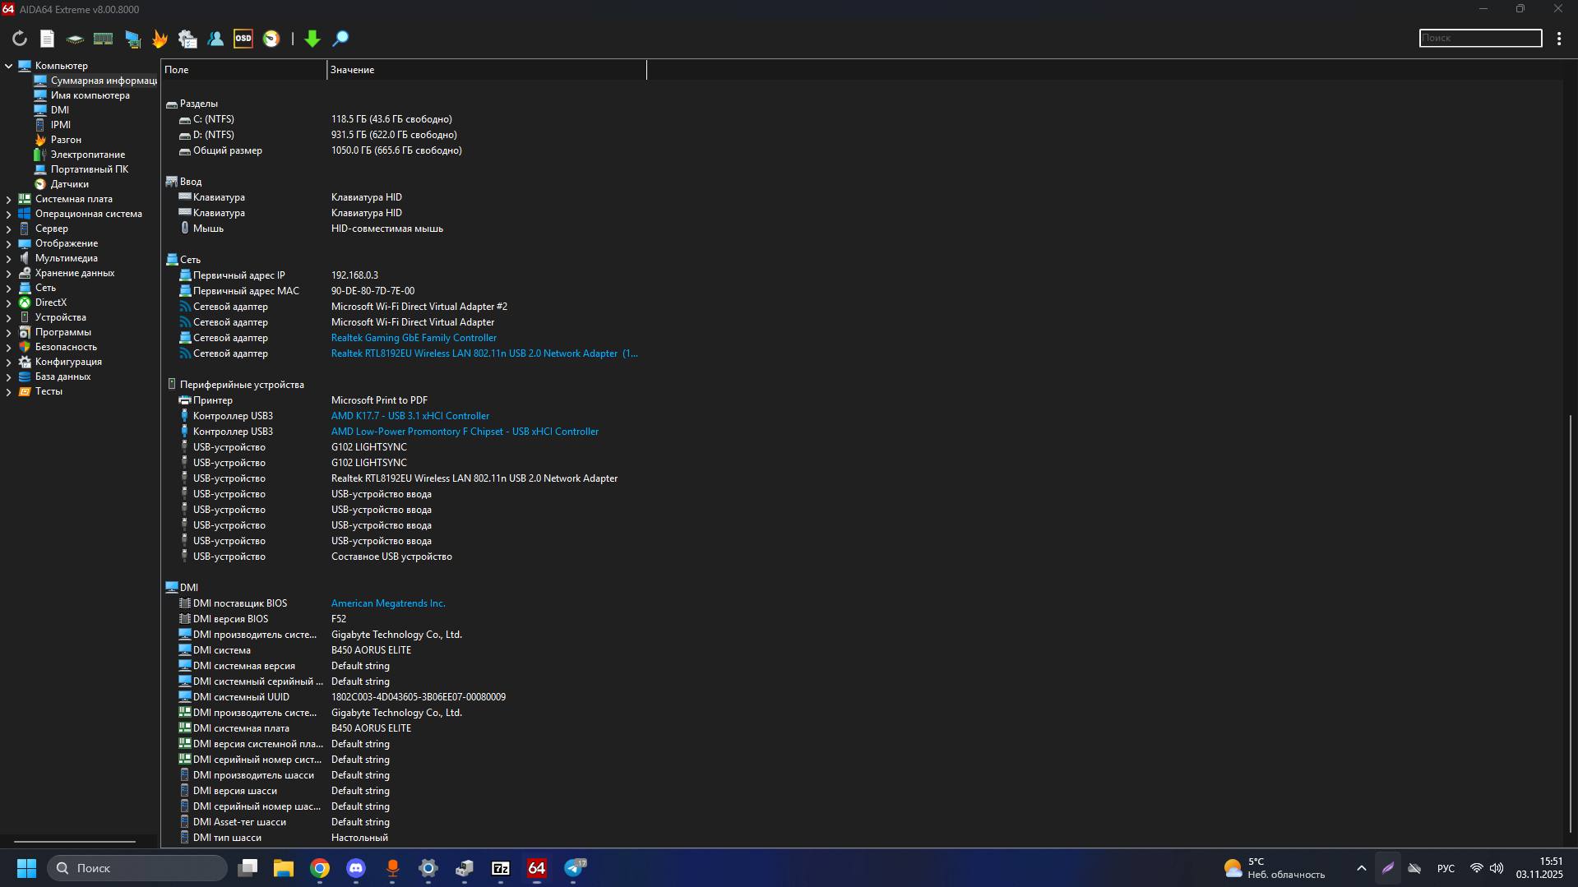Open Discord from the taskbar
The height and width of the screenshot is (887, 1578).
coord(356,868)
